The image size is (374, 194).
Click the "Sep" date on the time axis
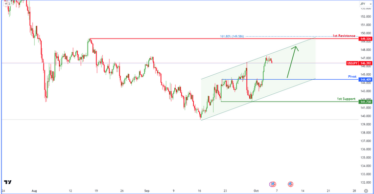click(x=147, y=191)
